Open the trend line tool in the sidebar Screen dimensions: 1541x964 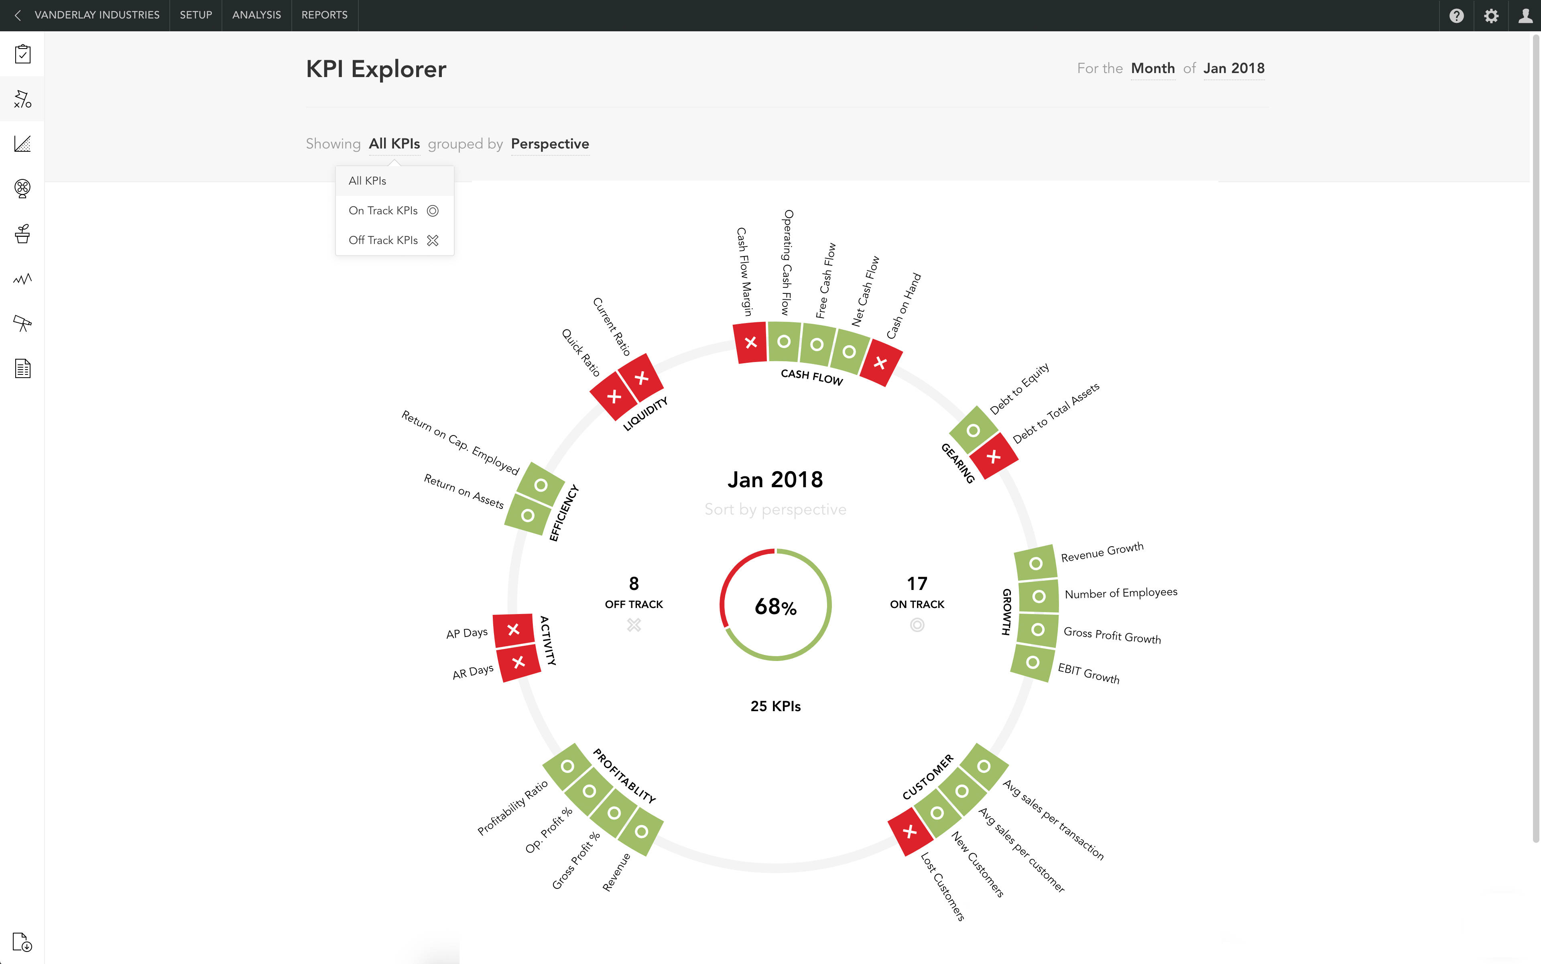point(22,279)
